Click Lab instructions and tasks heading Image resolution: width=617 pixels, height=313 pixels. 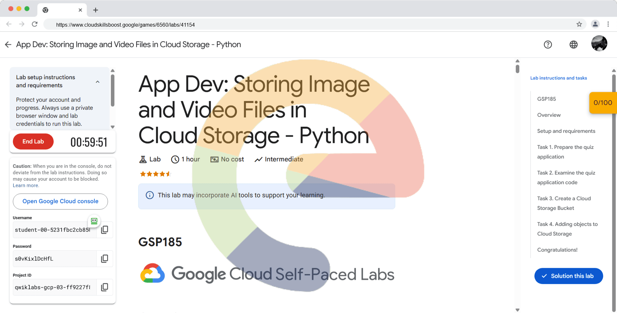[x=559, y=78]
